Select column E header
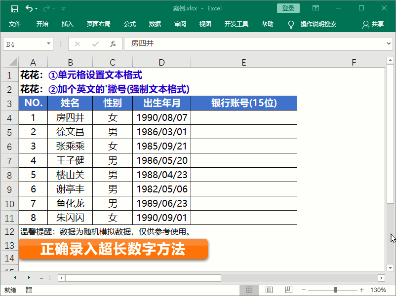Image resolution: width=396 pixels, height=296 pixels. point(244,62)
